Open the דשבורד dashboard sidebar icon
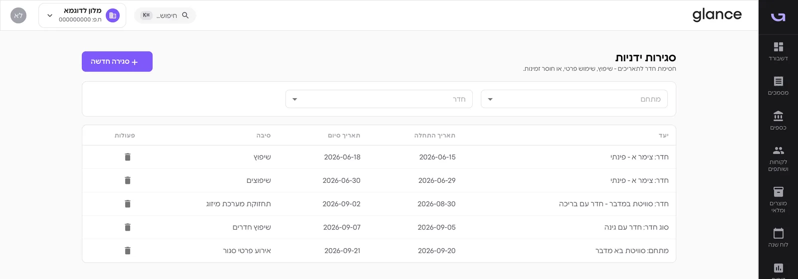 point(778,51)
